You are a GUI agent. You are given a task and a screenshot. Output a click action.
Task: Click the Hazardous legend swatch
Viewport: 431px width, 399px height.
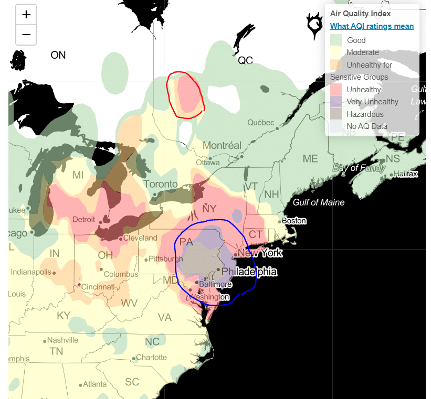[336, 114]
